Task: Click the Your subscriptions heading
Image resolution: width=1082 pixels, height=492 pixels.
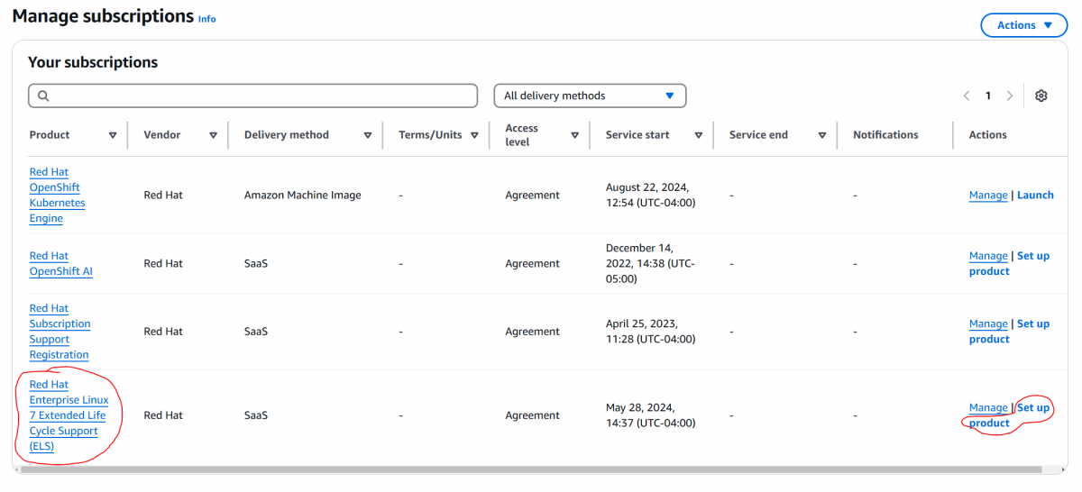Action: pos(93,62)
